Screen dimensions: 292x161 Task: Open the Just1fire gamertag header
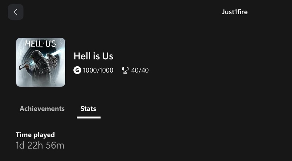(x=235, y=12)
